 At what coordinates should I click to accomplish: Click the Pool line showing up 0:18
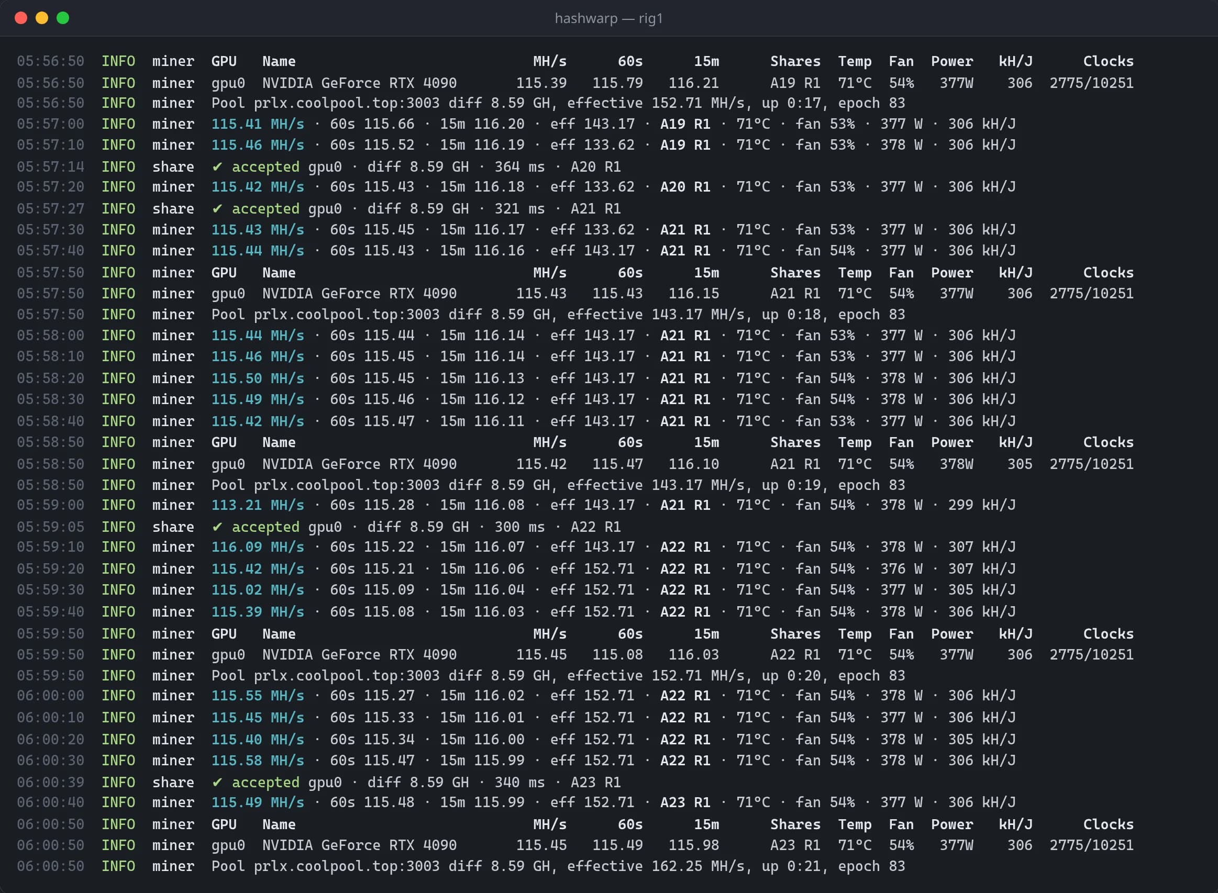461,315
